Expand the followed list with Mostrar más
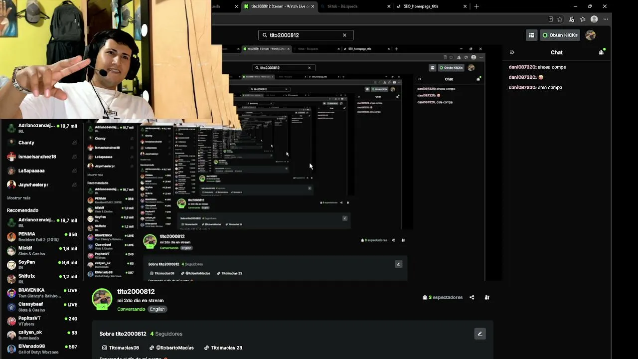The height and width of the screenshot is (359, 638). tap(18, 198)
